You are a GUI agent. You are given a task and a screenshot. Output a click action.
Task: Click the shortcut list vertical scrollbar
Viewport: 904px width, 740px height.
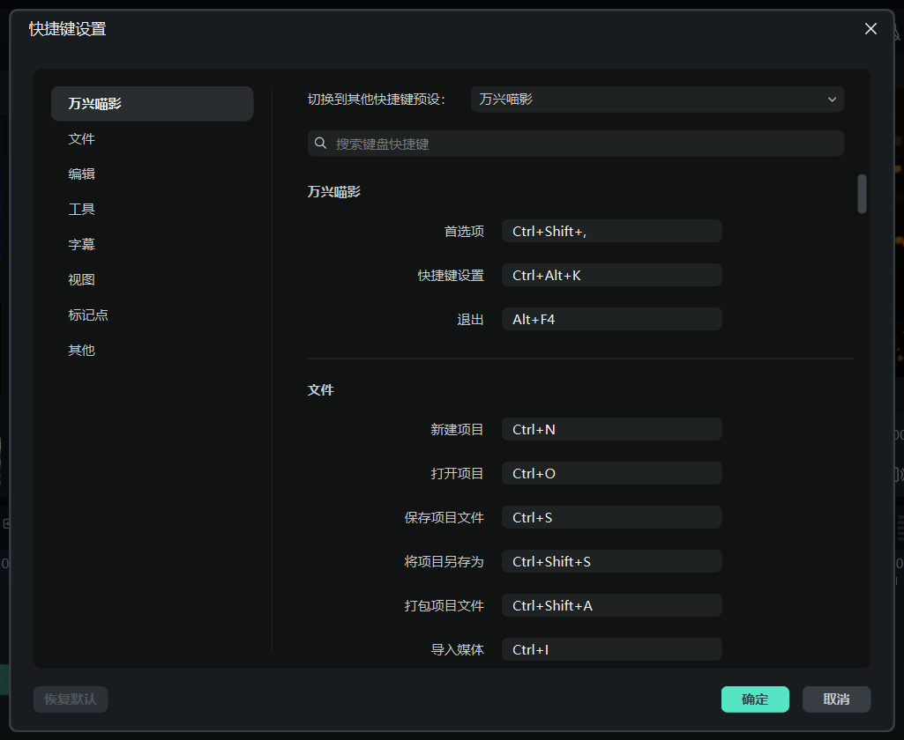click(x=862, y=194)
